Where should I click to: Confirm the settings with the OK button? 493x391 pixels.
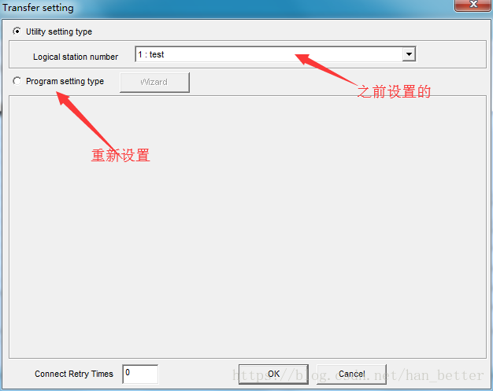tap(273, 374)
